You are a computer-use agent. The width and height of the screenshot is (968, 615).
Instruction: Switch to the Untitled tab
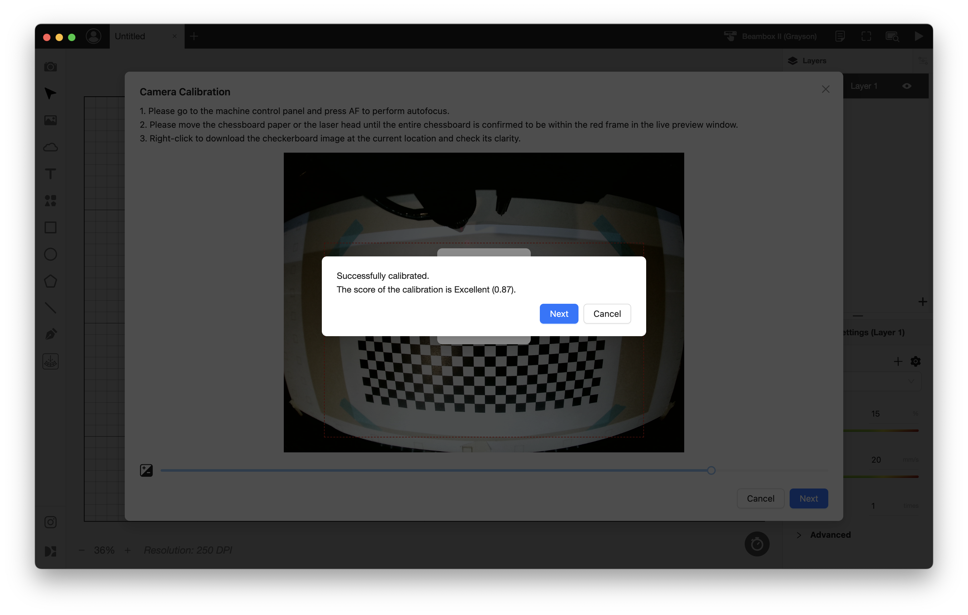pos(147,36)
